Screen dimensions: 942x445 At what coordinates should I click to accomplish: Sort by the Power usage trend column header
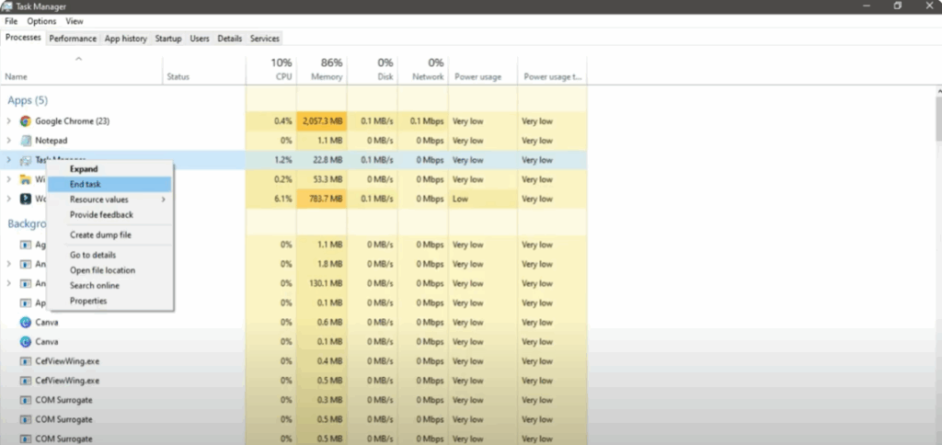[552, 71]
